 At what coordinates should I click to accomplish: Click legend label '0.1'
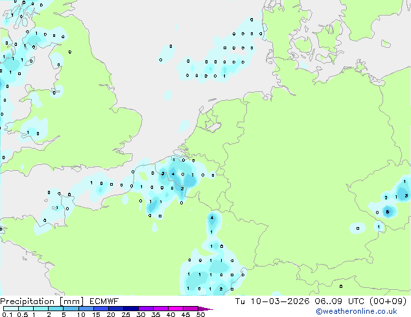8,314
